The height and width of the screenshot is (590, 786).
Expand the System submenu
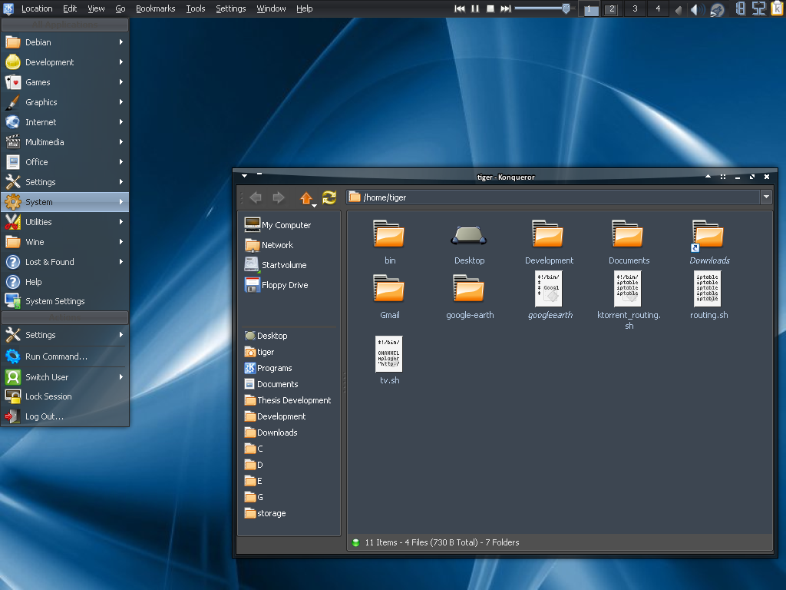point(64,202)
